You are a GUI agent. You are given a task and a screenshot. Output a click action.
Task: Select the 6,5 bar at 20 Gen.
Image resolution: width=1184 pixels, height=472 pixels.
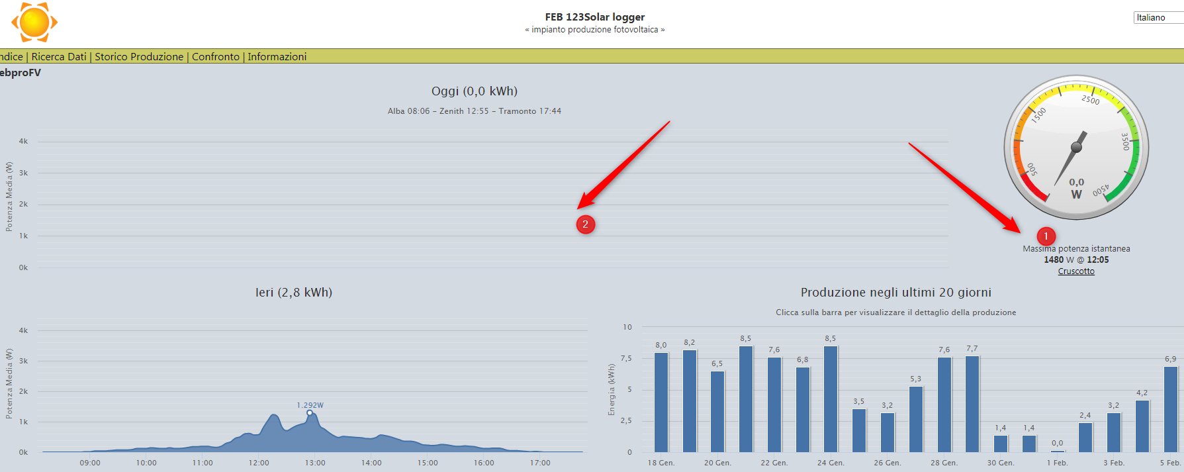[x=717, y=412]
